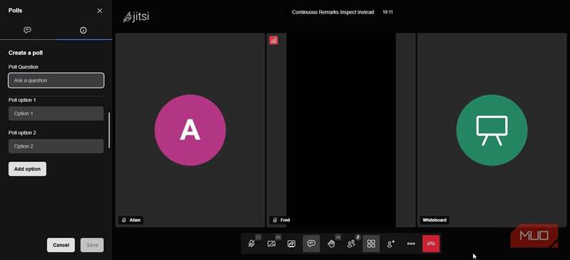Click the Jitsi logo
Viewport: 570px width, 260px height.
[136, 17]
